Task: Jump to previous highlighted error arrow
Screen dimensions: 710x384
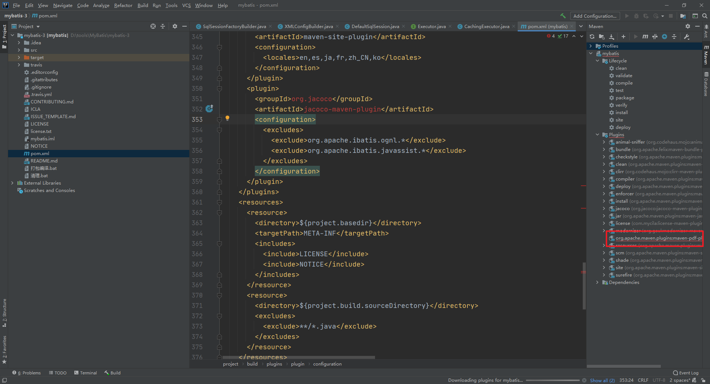Action: [574, 36]
